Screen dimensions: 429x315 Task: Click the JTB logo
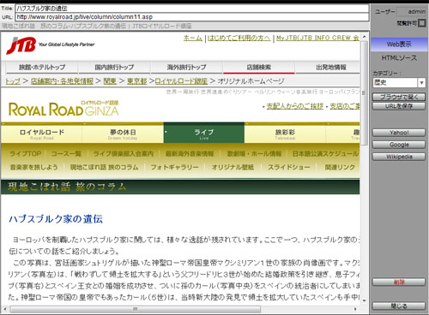tap(21, 45)
